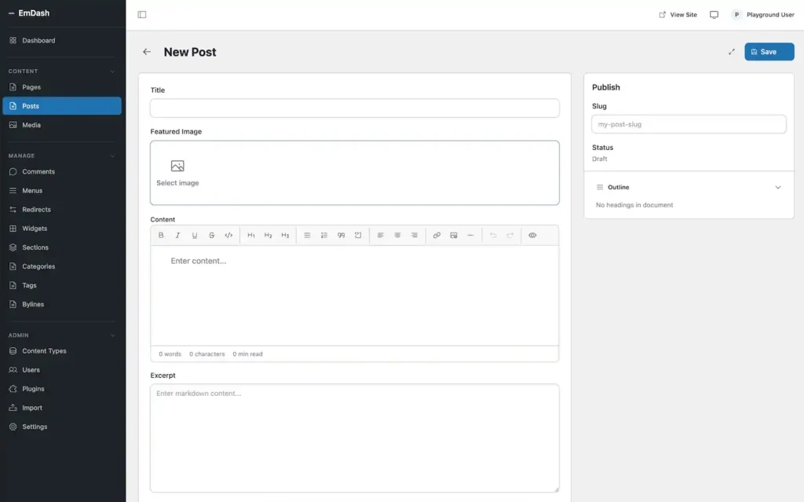
Task: Toggle underline formatting
Action: pyautogui.click(x=194, y=235)
